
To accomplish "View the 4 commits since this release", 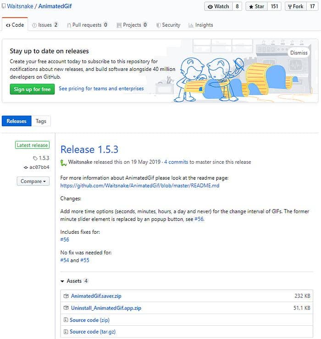I will (176, 162).
